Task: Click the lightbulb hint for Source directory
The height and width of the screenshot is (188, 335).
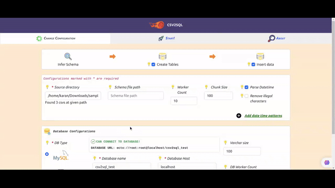Action: pyautogui.click(x=47, y=87)
